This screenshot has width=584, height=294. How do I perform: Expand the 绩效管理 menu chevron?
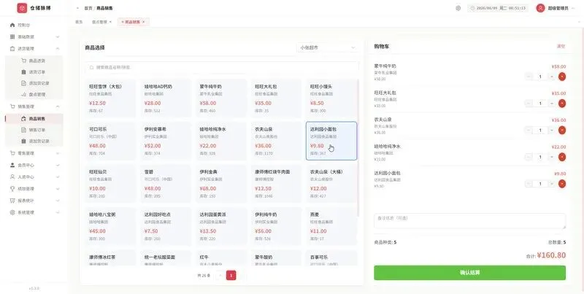[58, 189]
